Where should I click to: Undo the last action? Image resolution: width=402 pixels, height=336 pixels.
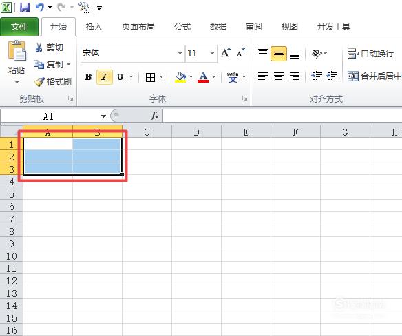click(40, 7)
